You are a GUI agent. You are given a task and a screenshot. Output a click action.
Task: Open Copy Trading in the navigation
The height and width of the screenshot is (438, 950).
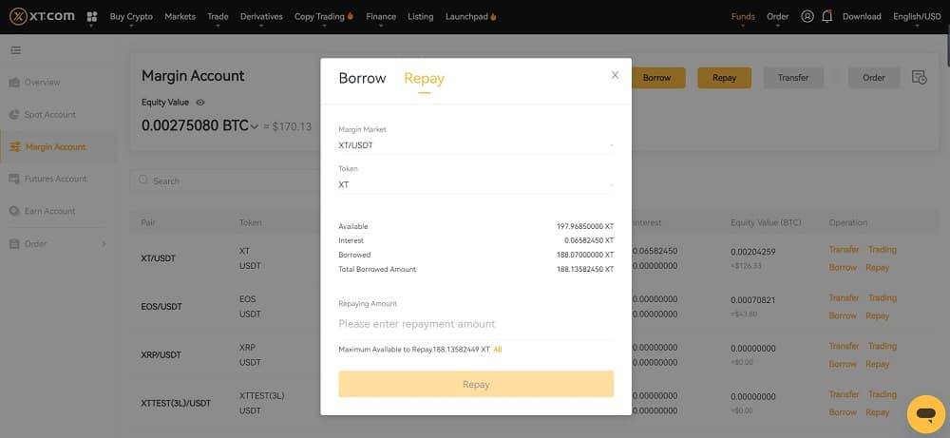(324, 16)
